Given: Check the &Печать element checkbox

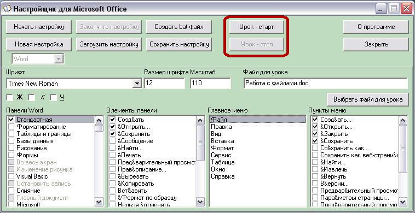Looking at the screenshot, I should point(112,155).
